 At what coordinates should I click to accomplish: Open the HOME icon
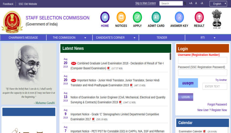point(105,17)
